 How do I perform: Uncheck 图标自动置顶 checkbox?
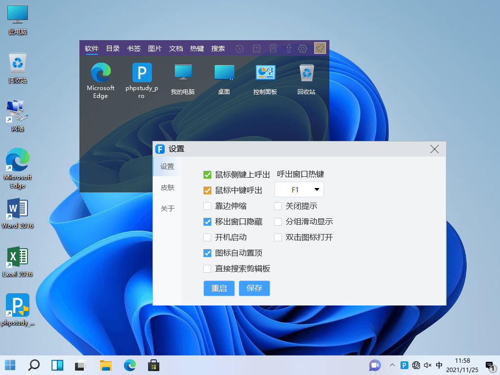click(207, 253)
